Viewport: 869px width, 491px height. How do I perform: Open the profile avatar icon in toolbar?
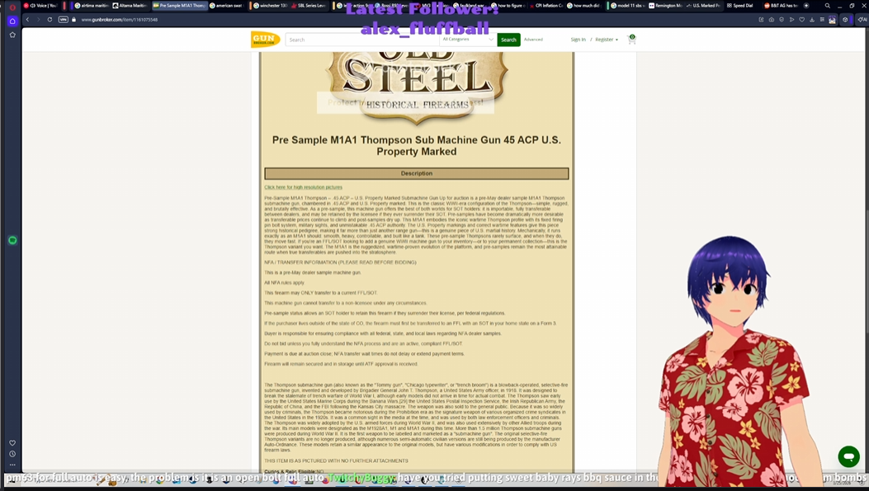pyautogui.click(x=833, y=20)
